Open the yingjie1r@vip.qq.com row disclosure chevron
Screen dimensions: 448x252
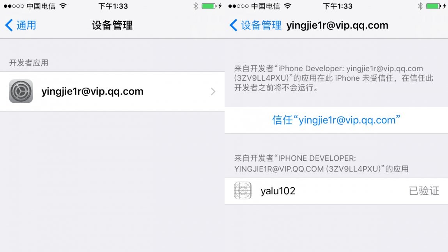coord(213,91)
